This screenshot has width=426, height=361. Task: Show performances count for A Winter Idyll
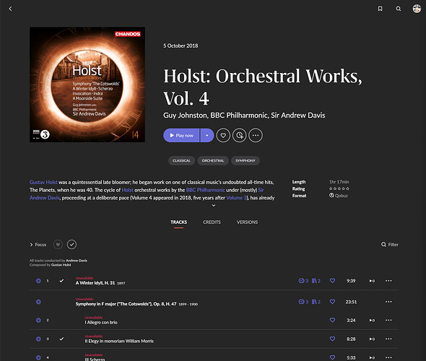click(303, 281)
